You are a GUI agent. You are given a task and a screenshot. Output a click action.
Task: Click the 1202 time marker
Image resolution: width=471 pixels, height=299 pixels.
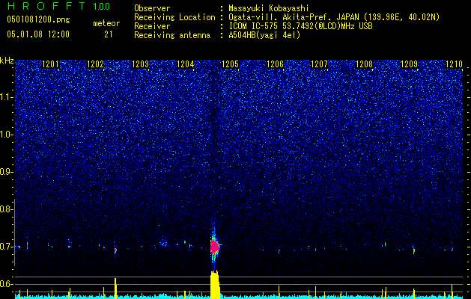click(x=95, y=64)
